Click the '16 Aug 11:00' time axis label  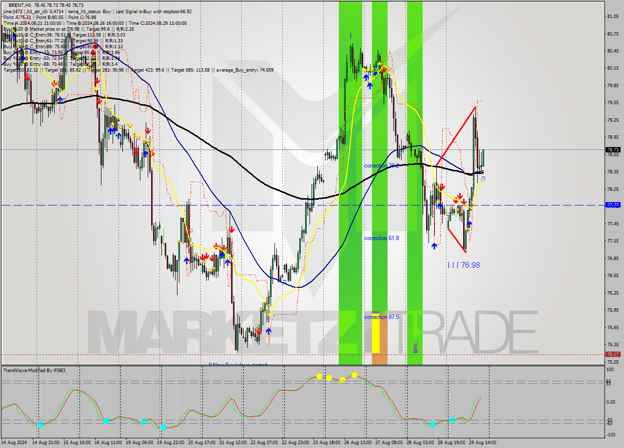(109, 443)
